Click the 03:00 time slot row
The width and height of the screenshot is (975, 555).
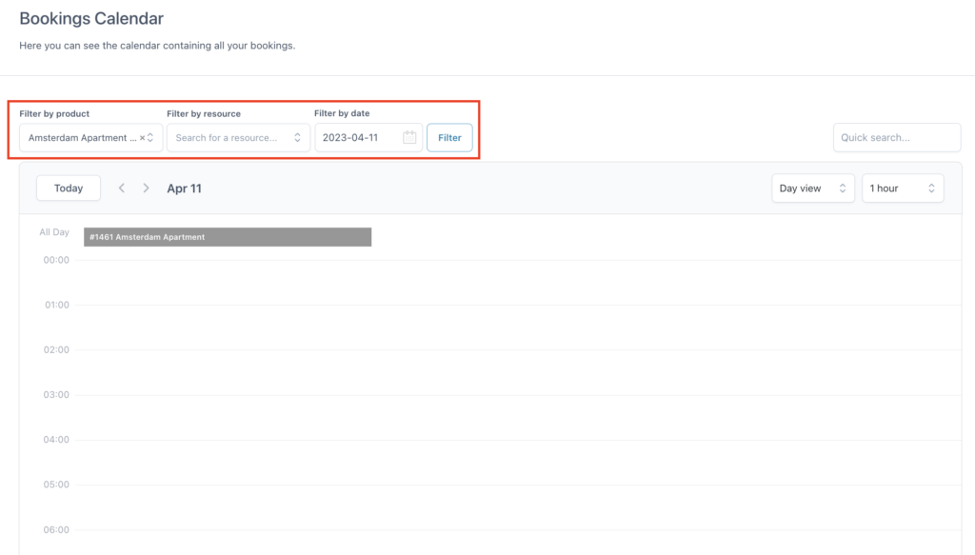[518, 417]
